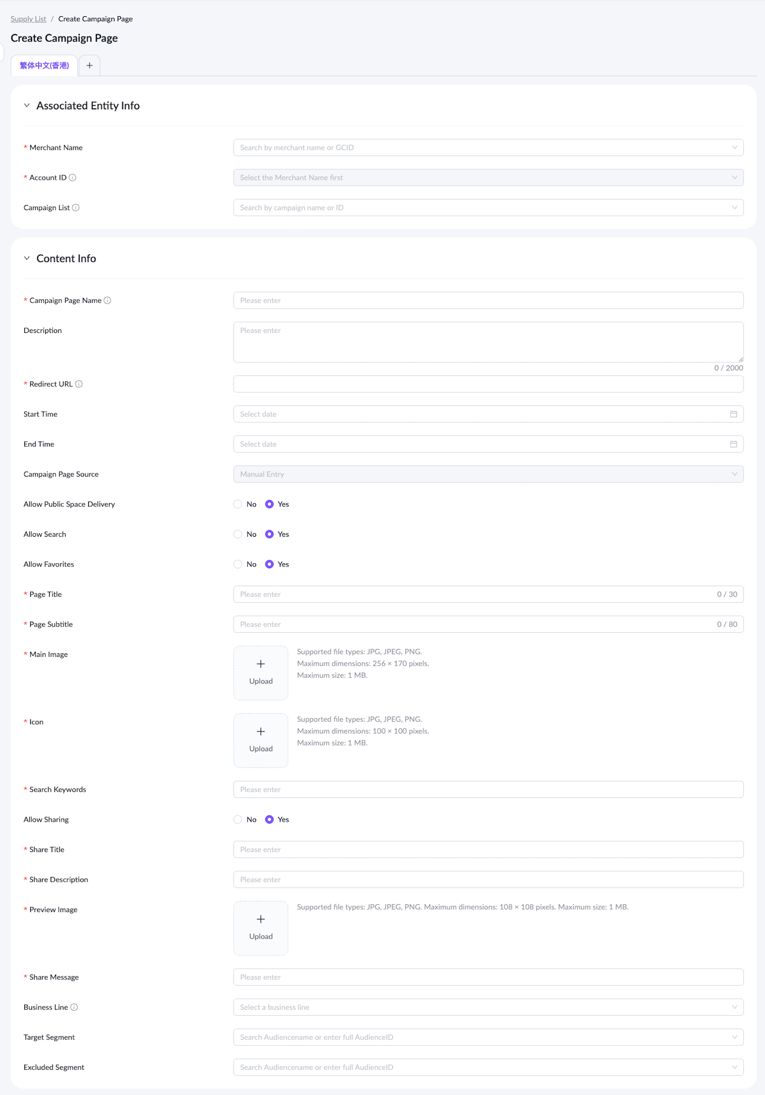This screenshot has width=765, height=1095.
Task: Open the Campaign List search dropdown
Action: (488, 207)
